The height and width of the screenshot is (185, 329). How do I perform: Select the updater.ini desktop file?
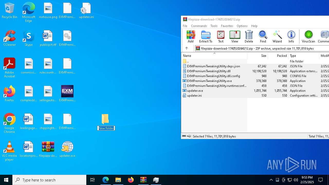(x=86, y=11)
